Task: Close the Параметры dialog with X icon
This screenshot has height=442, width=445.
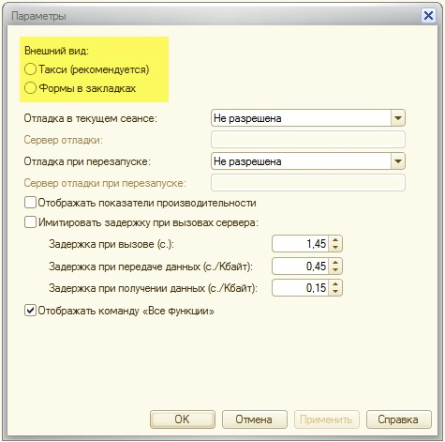Action: point(428,15)
